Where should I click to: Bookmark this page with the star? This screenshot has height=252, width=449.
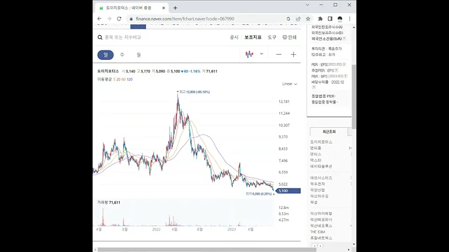coord(308,19)
